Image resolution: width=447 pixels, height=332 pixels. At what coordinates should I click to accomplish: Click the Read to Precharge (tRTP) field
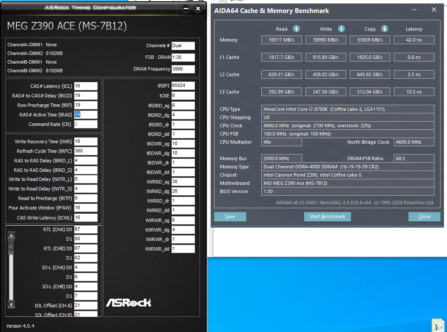point(86,198)
